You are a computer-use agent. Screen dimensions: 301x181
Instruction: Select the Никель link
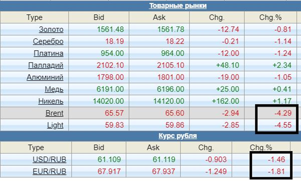pyautogui.click(x=51, y=101)
